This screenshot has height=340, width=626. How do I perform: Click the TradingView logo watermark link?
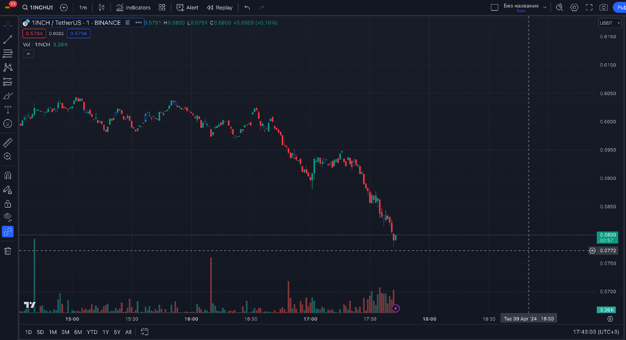(29, 306)
